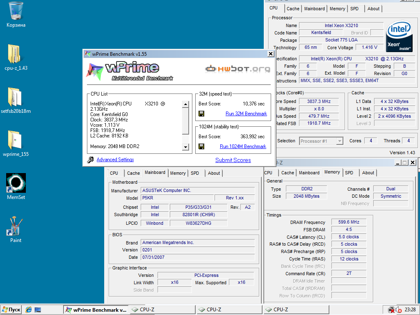
Task: Click the 4:5 FSB:DRAM ratio value
Action: pos(349,229)
